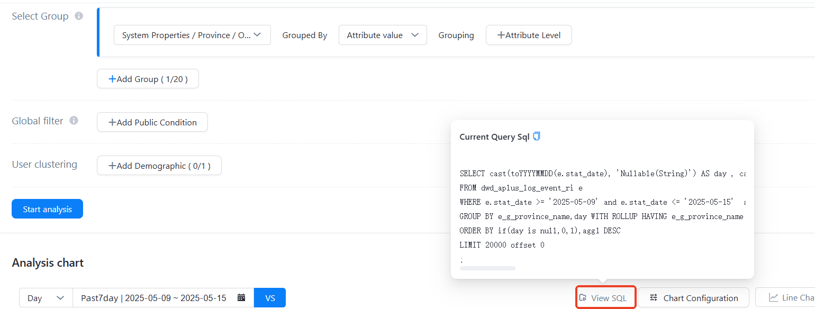This screenshot has height=309, width=815.
Task: Copy the current query SQL
Action: pos(537,137)
